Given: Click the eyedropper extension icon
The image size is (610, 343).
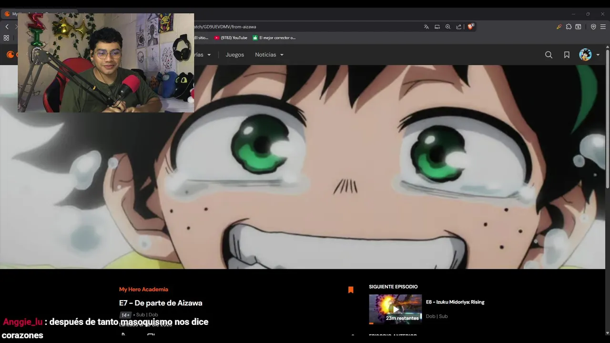Looking at the screenshot, I should (x=559, y=27).
